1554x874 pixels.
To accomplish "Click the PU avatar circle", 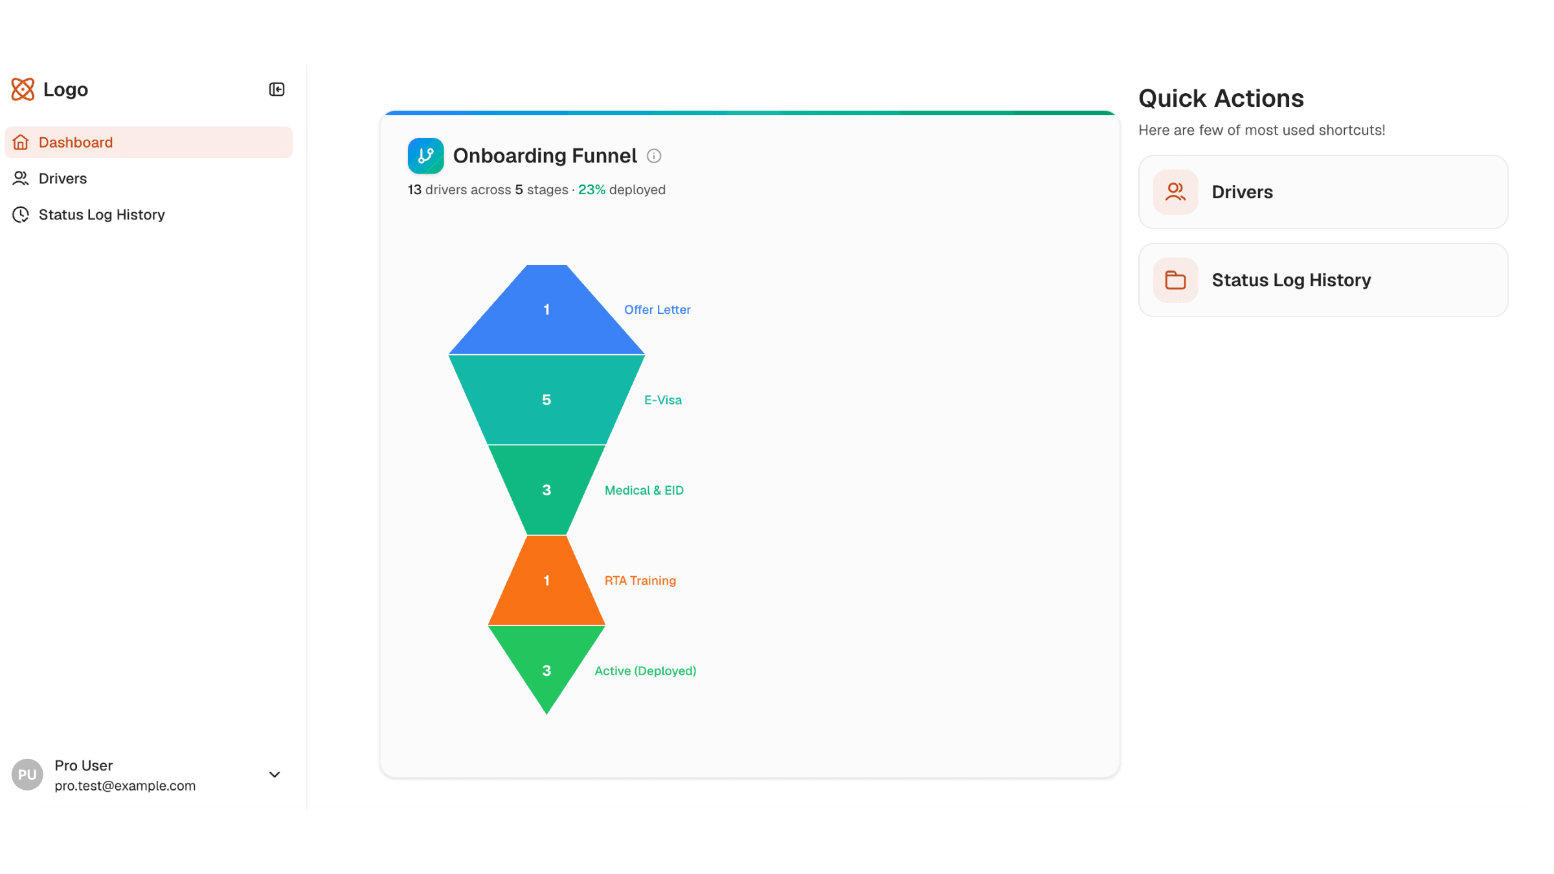I will [x=27, y=775].
